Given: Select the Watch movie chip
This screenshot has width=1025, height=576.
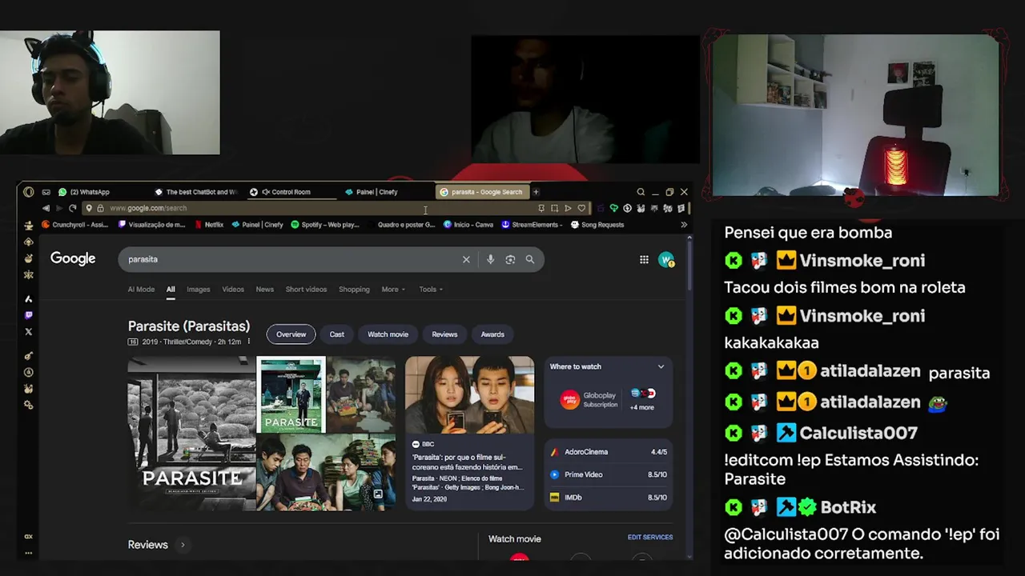Looking at the screenshot, I should click(388, 334).
